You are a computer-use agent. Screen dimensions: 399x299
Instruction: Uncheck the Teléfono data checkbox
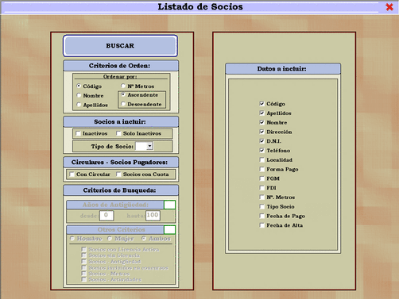coord(262,151)
